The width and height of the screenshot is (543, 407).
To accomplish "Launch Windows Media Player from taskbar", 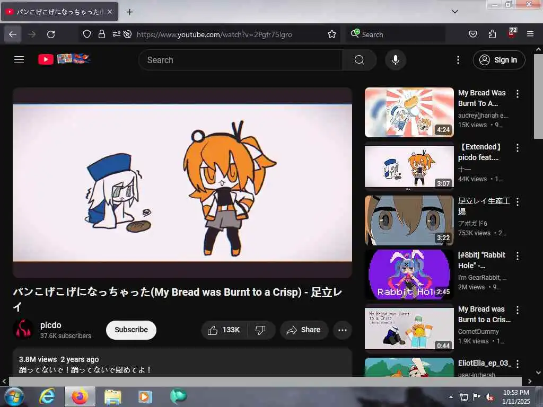I will [145, 396].
